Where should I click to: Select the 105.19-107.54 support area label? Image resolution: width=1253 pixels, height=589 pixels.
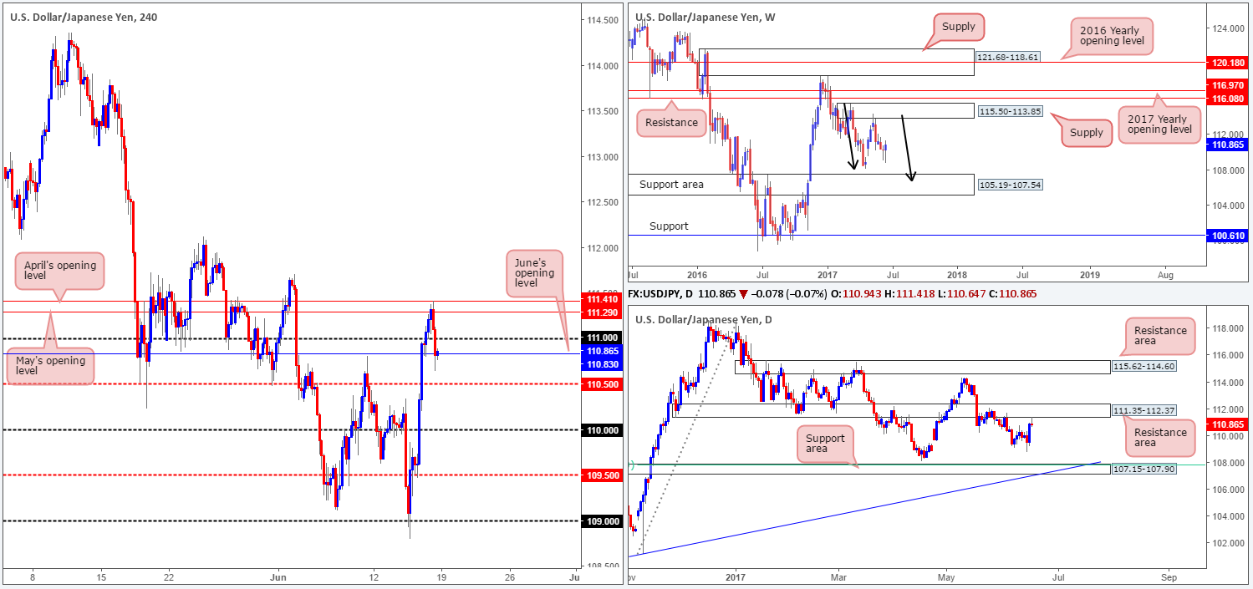point(1008,184)
